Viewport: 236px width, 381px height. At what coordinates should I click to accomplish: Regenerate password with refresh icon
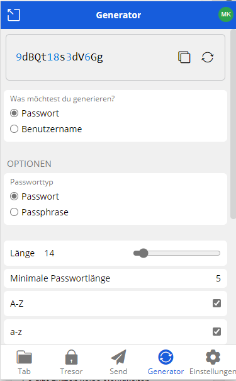(x=207, y=57)
